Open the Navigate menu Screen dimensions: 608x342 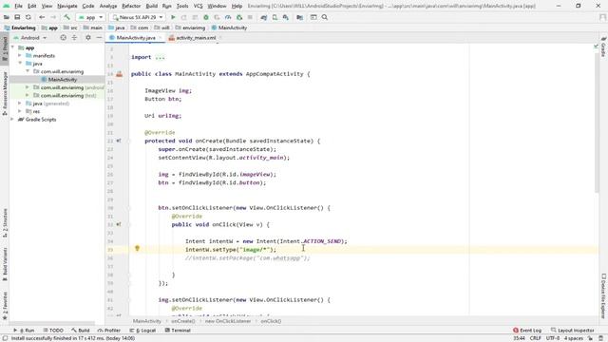pyautogui.click(x=67, y=7)
